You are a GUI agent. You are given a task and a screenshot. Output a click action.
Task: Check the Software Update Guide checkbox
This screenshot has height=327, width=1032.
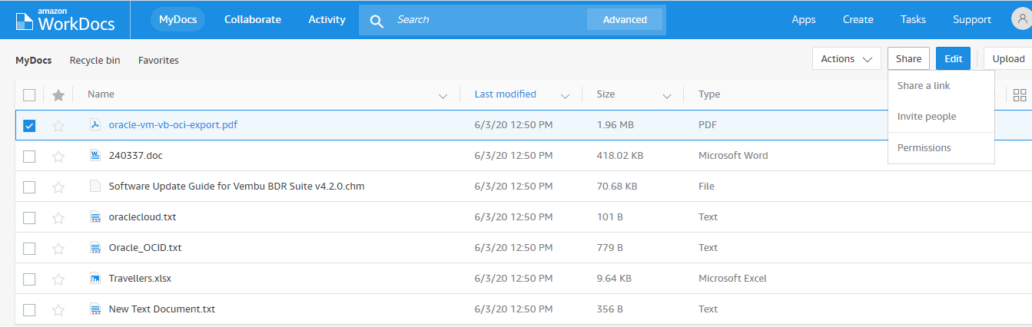(x=29, y=187)
